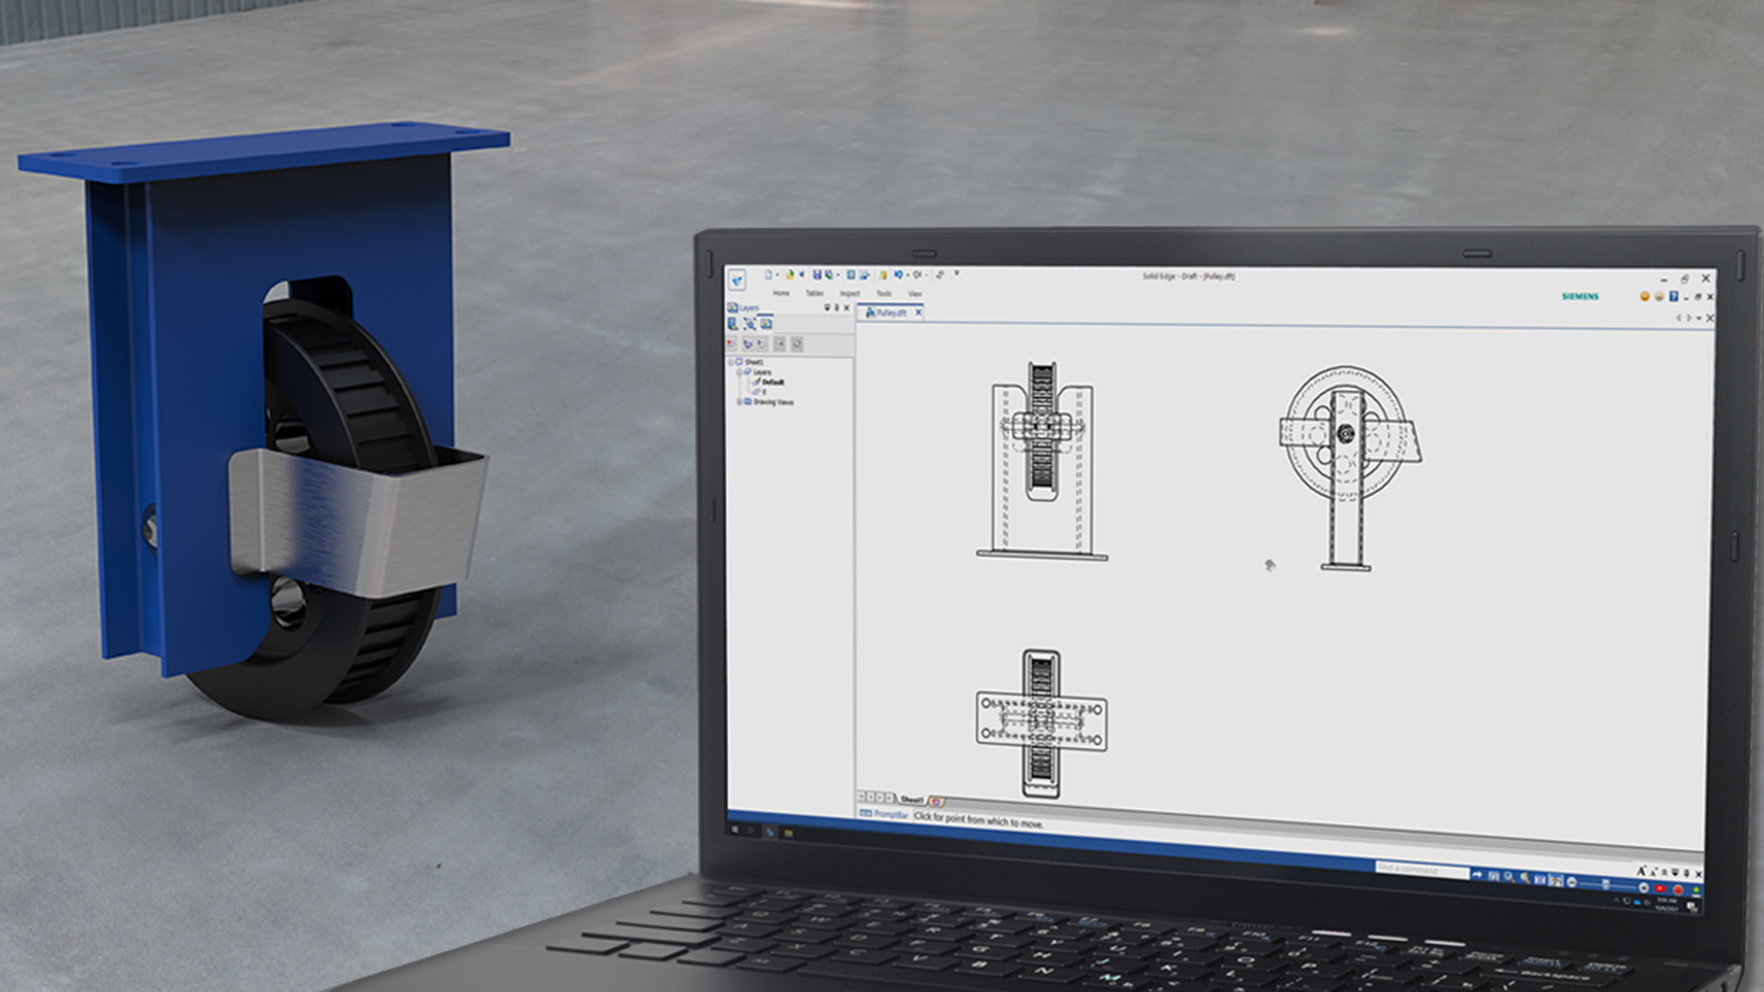
Task: Open the Inspect ribbon tab
Action: click(x=851, y=293)
